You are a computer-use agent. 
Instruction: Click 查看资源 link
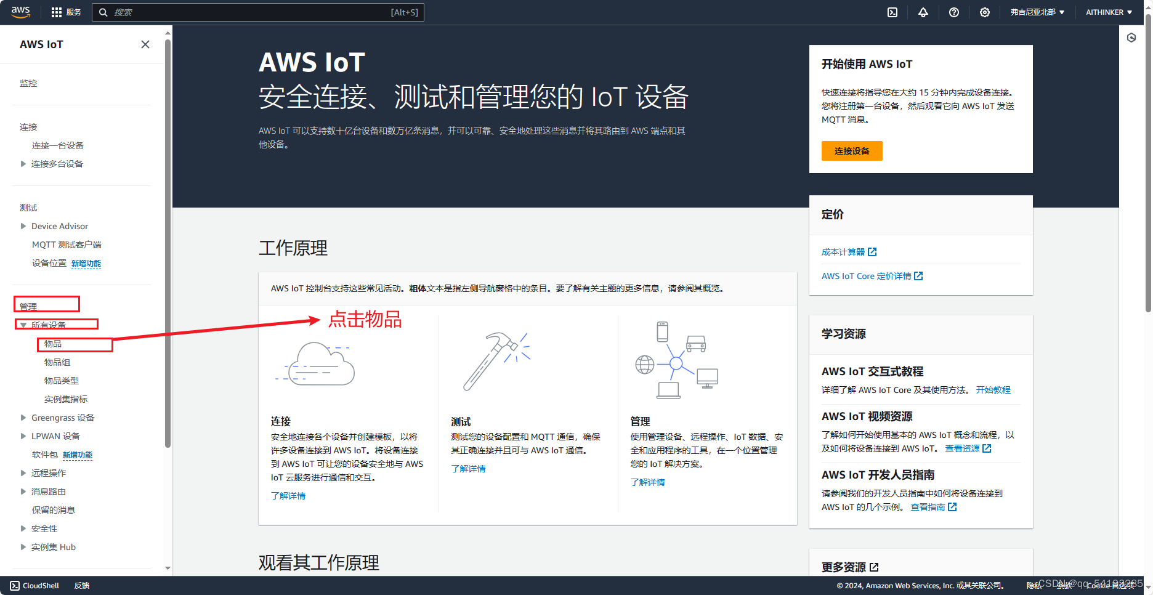(963, 448)
